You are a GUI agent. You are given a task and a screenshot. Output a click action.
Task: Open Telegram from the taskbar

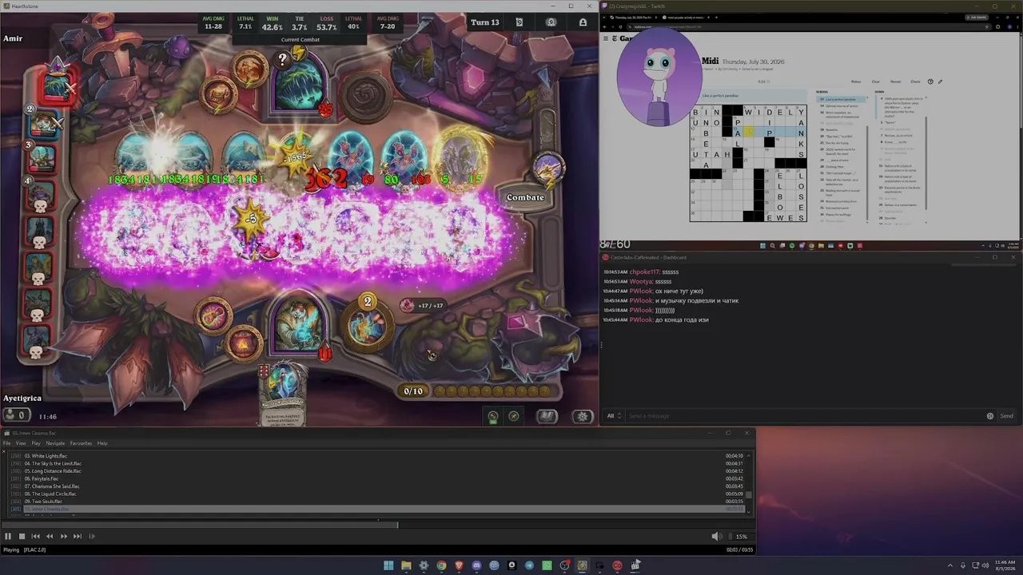tap(529, 565)
